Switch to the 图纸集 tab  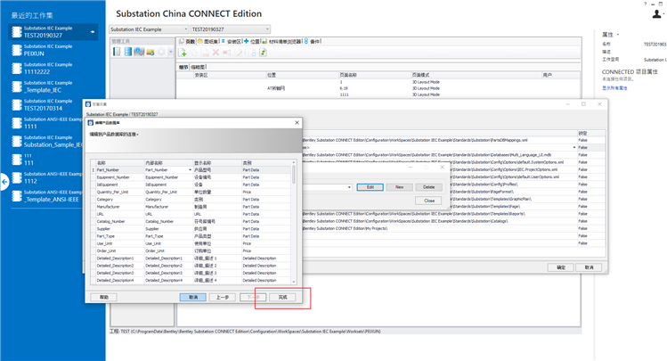pyautogui.click(x=208, y=41)
